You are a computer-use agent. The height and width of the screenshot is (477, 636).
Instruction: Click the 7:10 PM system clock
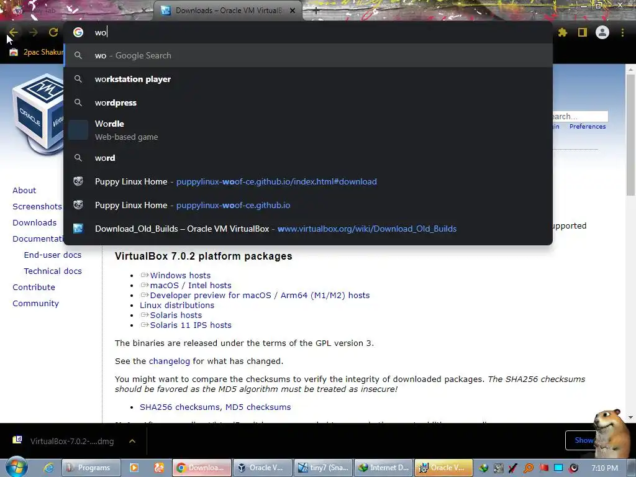tap(604, 468)
